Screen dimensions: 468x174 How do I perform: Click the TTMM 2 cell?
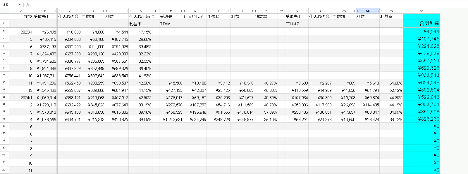(297, 24)
